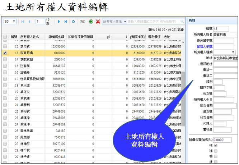This screenshot has height=165, width=239.
Task: Click the 內容 panel header
Action: click(x=213, y=20)
